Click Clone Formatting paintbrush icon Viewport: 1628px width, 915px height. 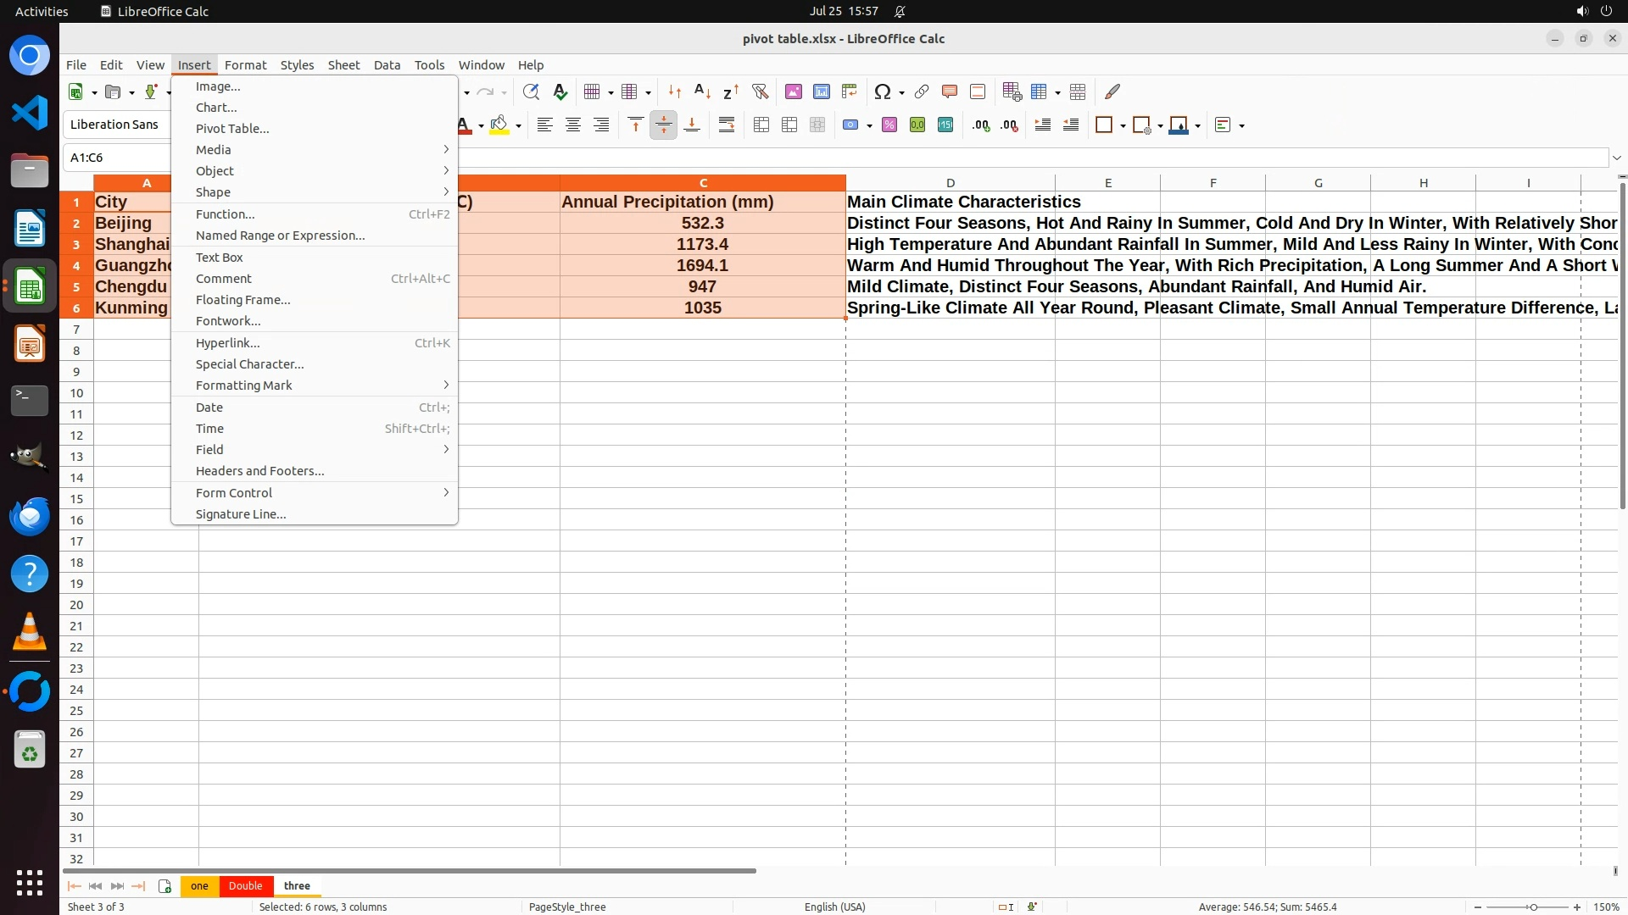pos(1112,91)
